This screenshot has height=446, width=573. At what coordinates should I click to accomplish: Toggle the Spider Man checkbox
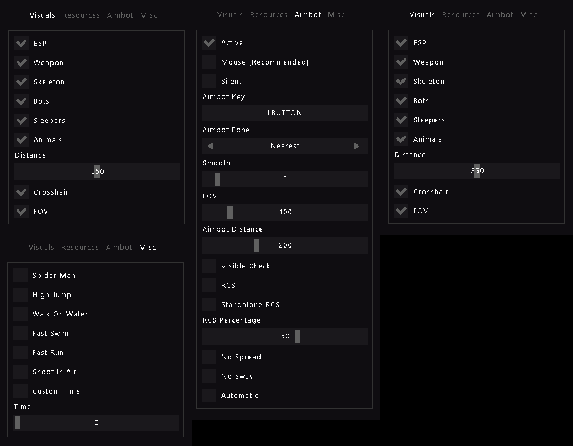click(x=20, y=276)
